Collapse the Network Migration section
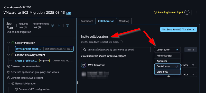This screenshot has height=93, width=206. (x=9, y=83)
